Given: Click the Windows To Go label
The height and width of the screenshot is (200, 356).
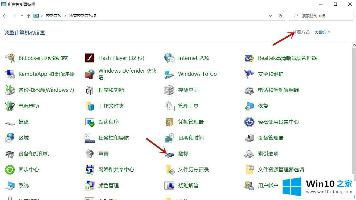Looking at the screenshot, I should 197,74.
